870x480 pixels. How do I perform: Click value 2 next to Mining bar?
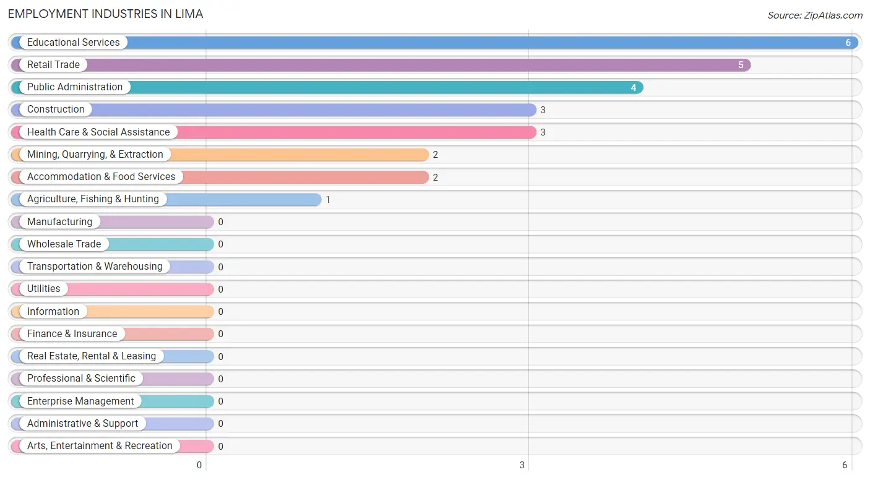coord(436,155)
